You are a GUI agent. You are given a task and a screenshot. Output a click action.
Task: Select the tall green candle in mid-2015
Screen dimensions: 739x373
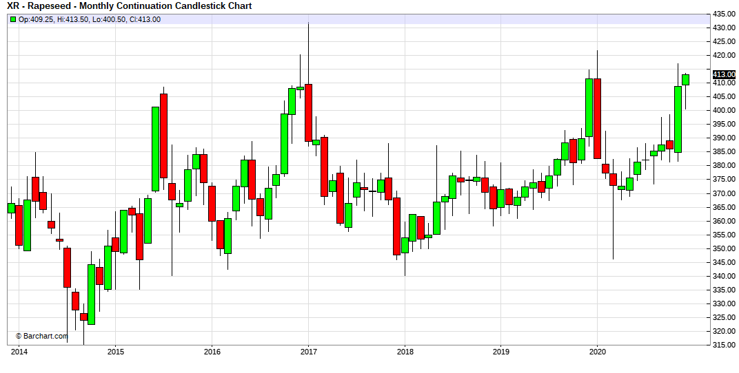(x=156, y=149)
